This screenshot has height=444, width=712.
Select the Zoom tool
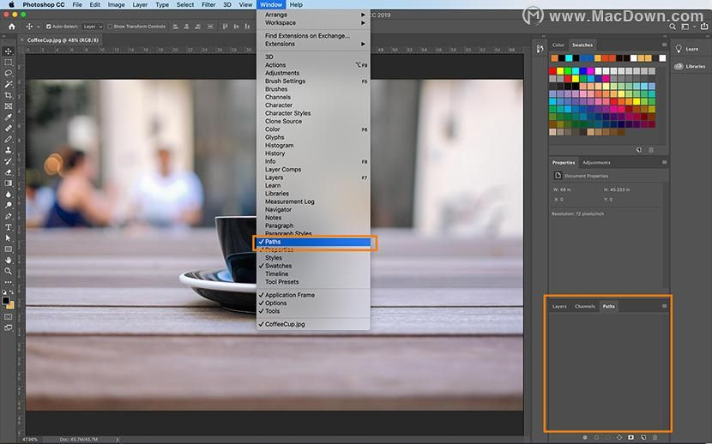(x=9, y=271)
